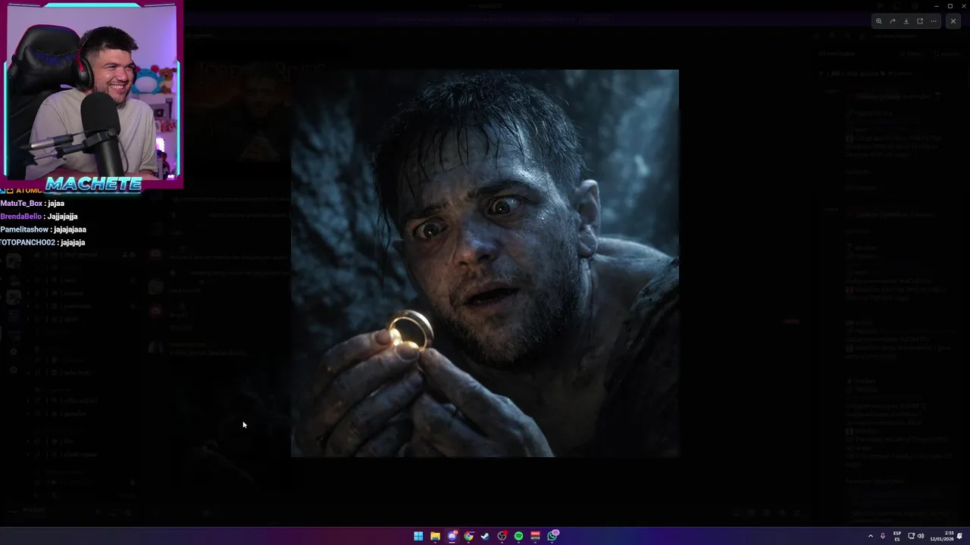Image resolution: width=970 pixels, height=545 pixels.
Task: Open WhatsApp from the taskbar
Action: click(x=552, y=536)
